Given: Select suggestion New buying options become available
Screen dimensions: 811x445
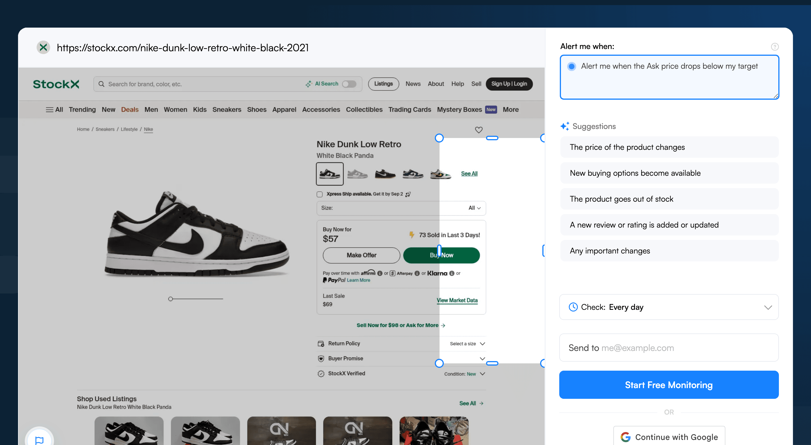Looking at the screenshot, I should [x=669, y=173].
